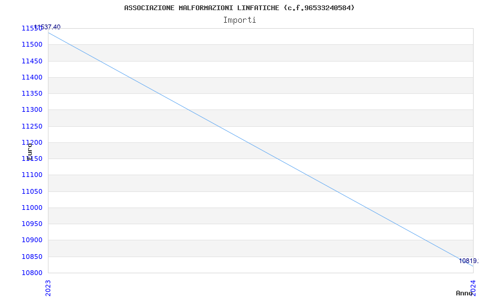Click the 11450 y-axis tick label
Screen dimensions: 479x299
pos(32,61)
